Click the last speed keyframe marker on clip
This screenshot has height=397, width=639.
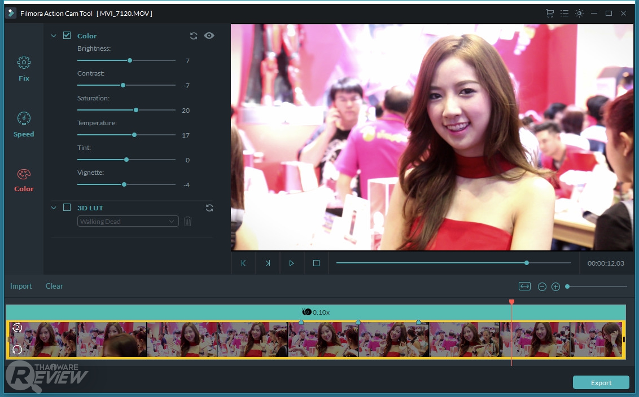coord(418,322)
